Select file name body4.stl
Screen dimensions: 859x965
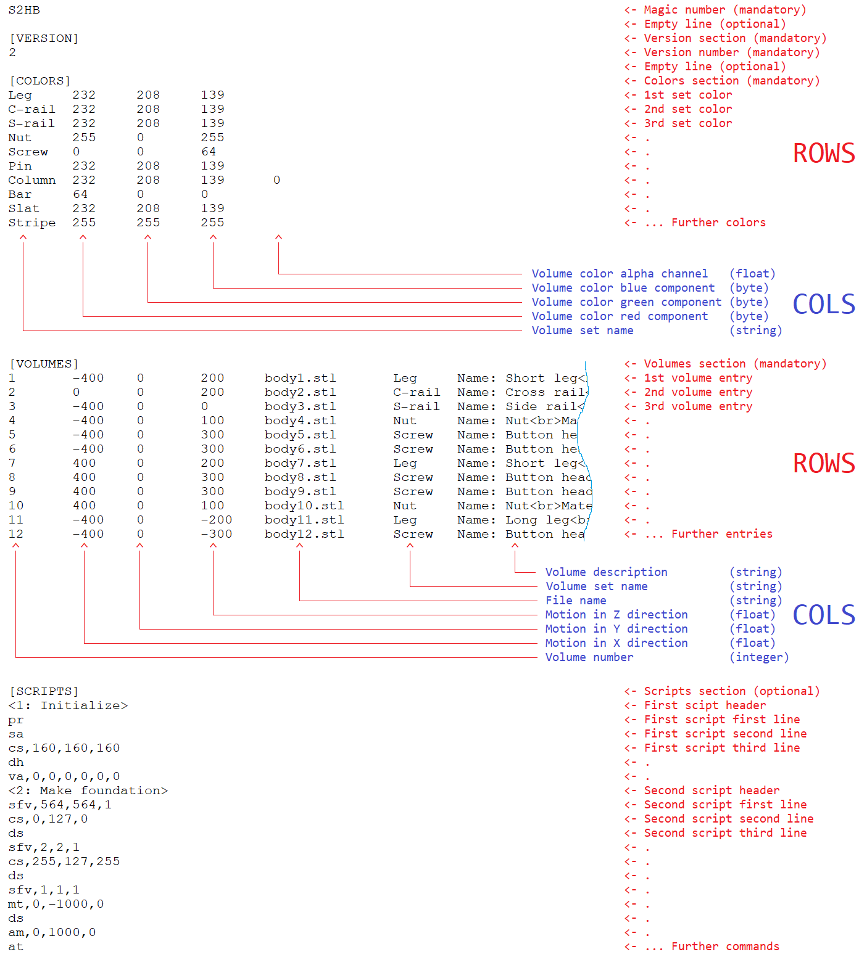point(301,421)
